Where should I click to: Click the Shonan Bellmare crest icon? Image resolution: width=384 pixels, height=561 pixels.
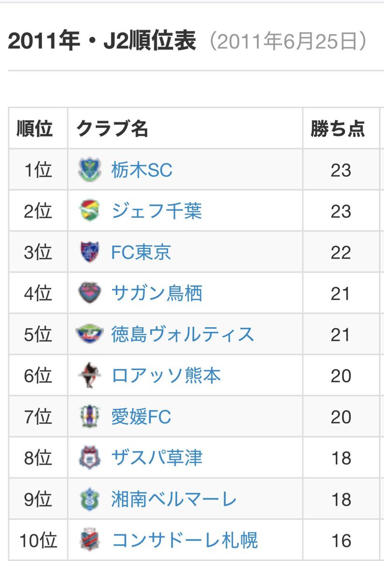coord(89,499)
